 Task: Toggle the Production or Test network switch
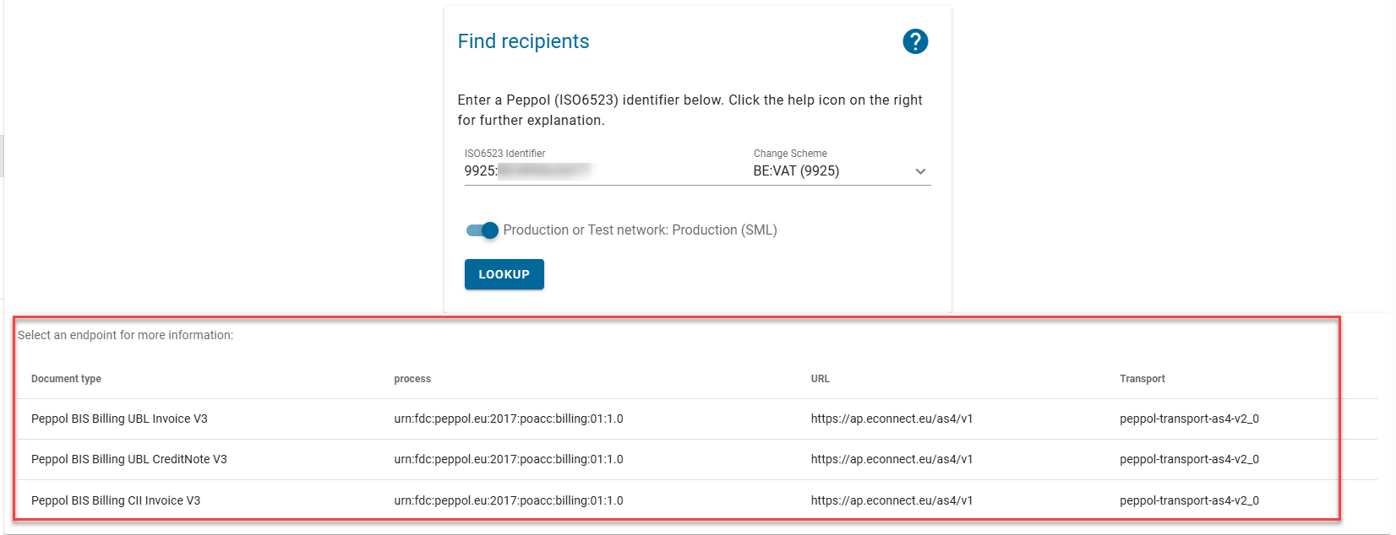tap(483, 230)
